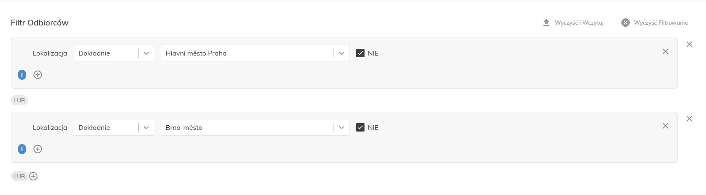
Task: Add a condition in the Praha group
Action: 38,75
